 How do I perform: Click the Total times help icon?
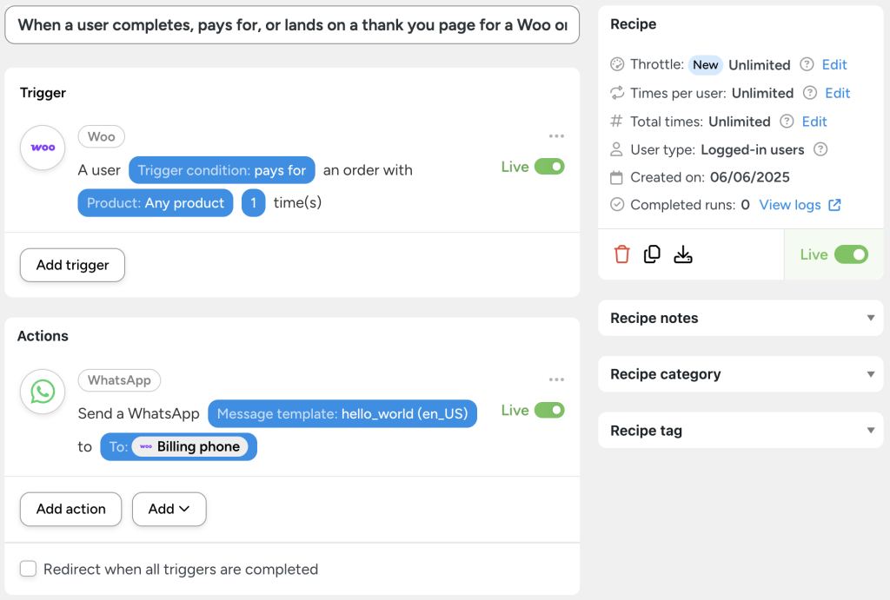coord(787,122)
